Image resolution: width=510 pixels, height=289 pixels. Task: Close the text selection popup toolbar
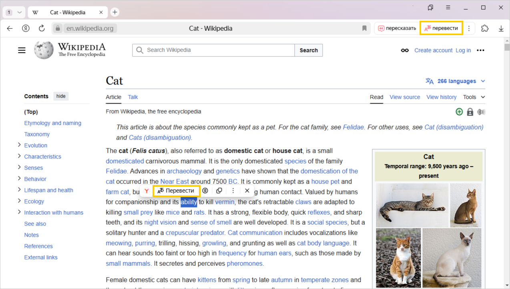247,191
